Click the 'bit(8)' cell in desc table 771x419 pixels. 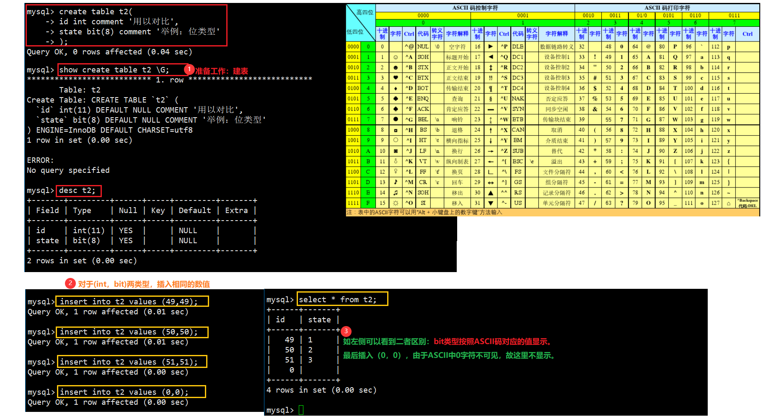pyautogui.click(x=86, y=241)
